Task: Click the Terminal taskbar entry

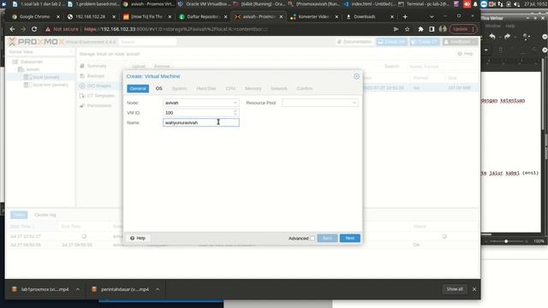Action: click(425, 4)
